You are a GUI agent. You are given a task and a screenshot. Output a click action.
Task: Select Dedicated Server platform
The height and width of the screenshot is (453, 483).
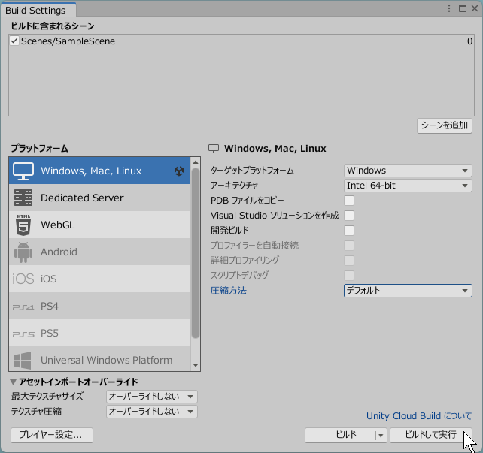(x=99, y=198)
